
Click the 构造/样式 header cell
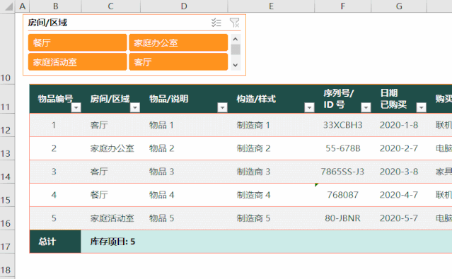[271, 99]
